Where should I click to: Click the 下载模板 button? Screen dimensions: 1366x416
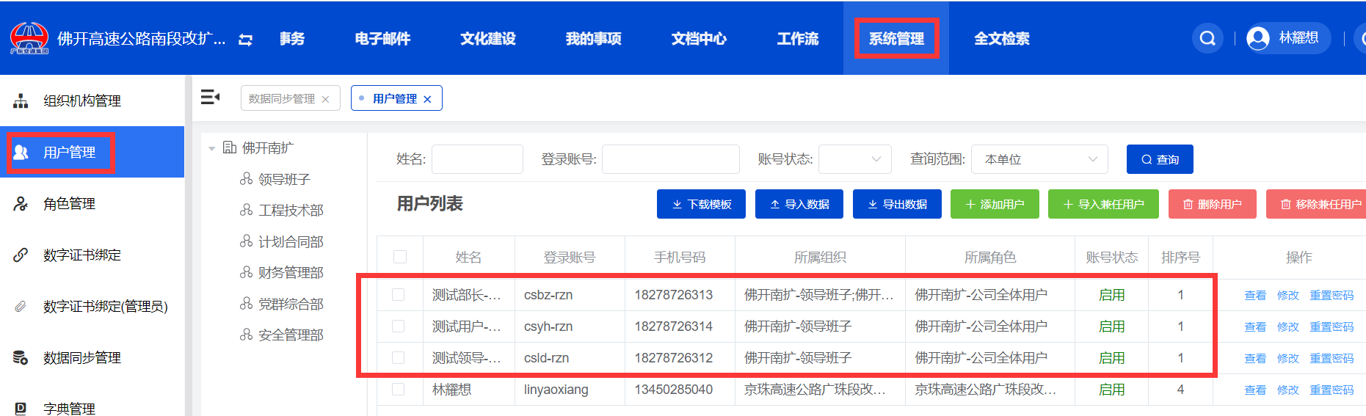tap(701, 204)
